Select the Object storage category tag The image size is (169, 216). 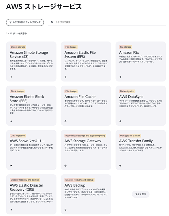point(18,47)
